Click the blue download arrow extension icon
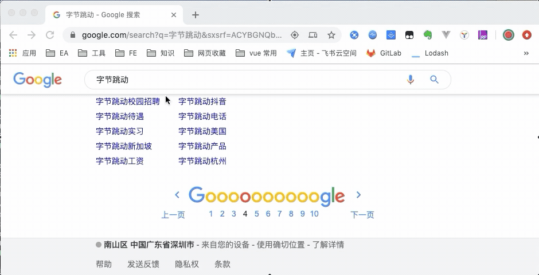The width and height of the screenshot is (539, 275). (391, 35)
